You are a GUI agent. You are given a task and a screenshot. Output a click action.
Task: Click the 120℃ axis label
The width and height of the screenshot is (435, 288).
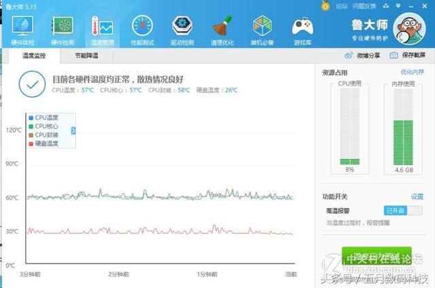14,130
